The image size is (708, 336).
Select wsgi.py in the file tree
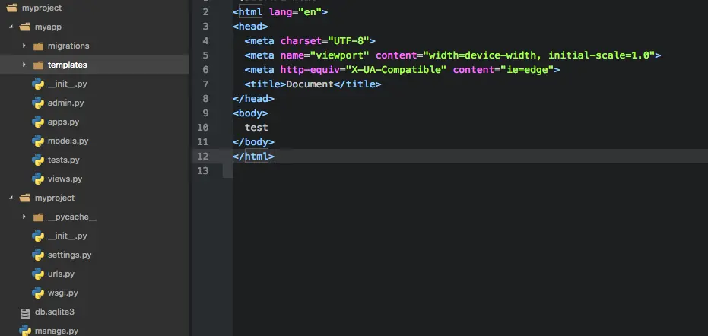[63, 293]
